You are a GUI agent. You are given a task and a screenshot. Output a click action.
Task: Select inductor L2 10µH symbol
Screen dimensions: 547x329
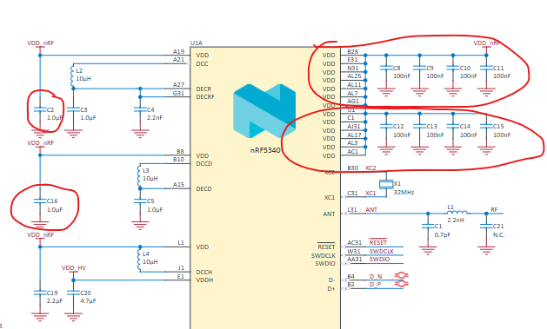pyautogui.click(x=72, y=76)
